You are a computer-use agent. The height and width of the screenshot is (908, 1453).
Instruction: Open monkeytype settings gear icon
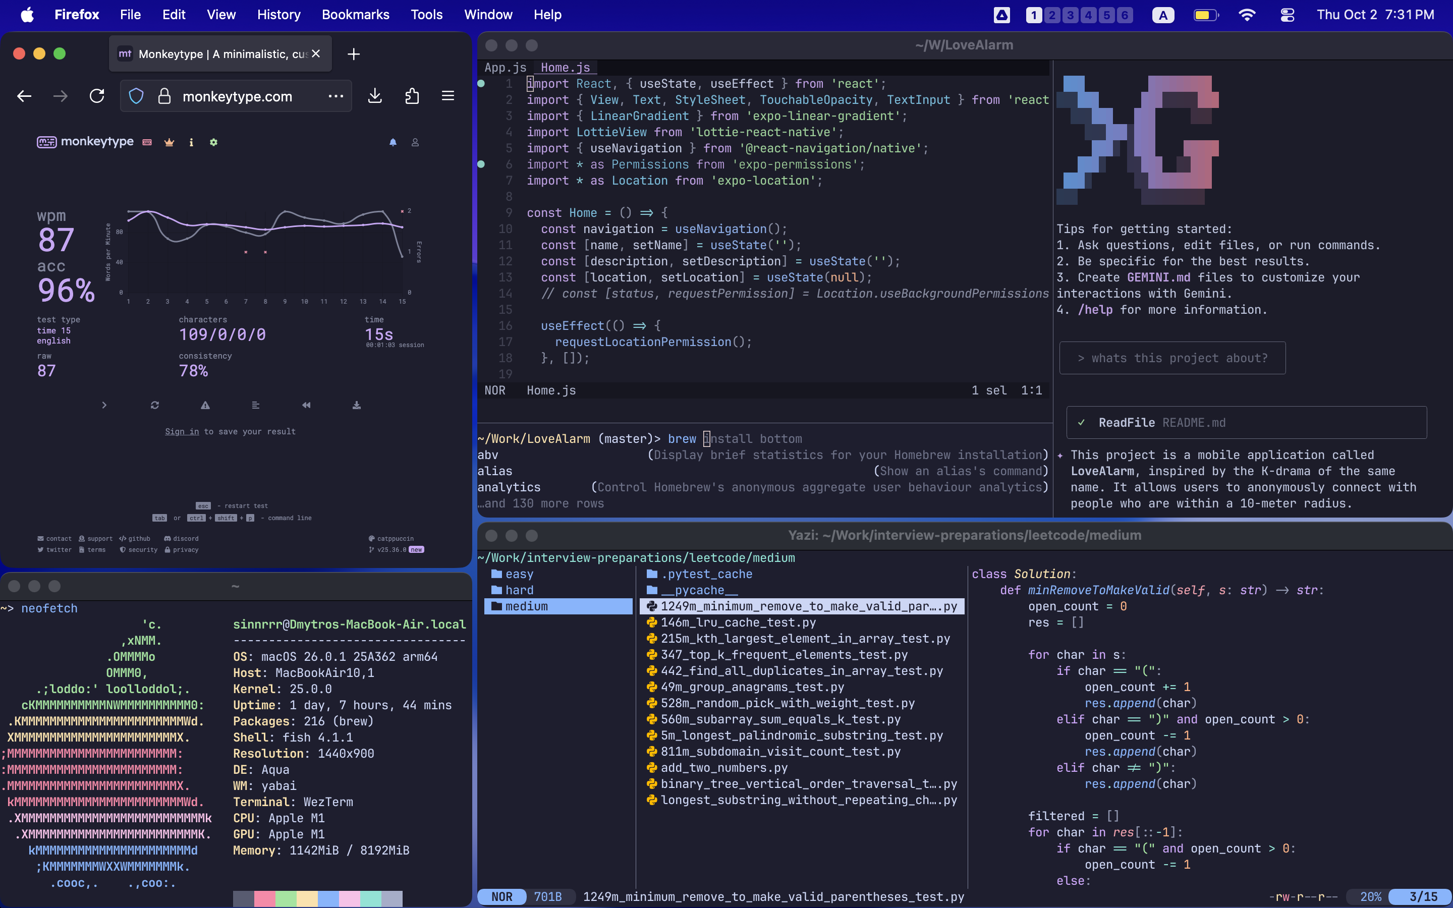pos(213,142)
